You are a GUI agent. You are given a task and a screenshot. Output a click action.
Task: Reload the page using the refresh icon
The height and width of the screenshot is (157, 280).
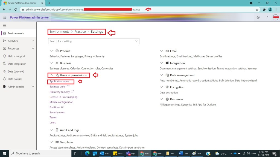click(16, 10)
